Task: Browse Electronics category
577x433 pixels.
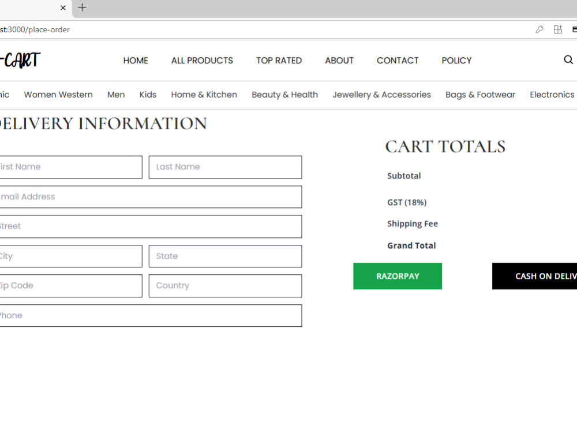Action: (x=552, y=95)
